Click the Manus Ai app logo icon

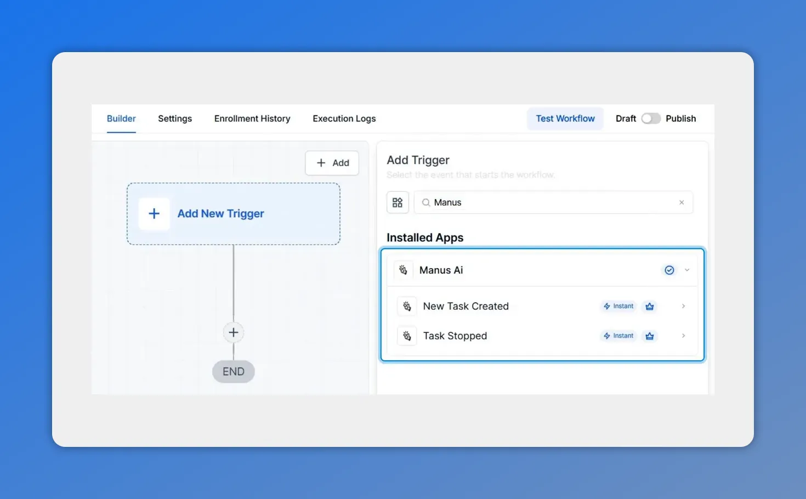pos(403,270)
